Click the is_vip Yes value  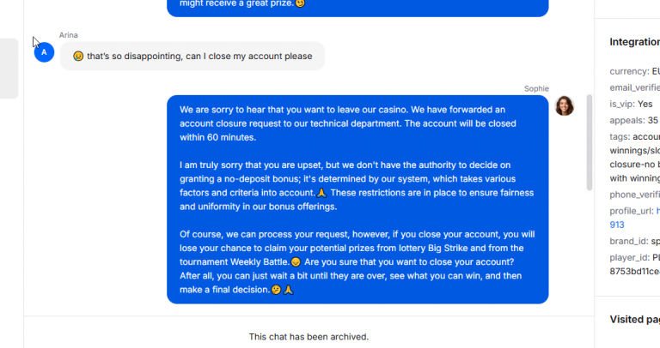[x=645, y=104]
